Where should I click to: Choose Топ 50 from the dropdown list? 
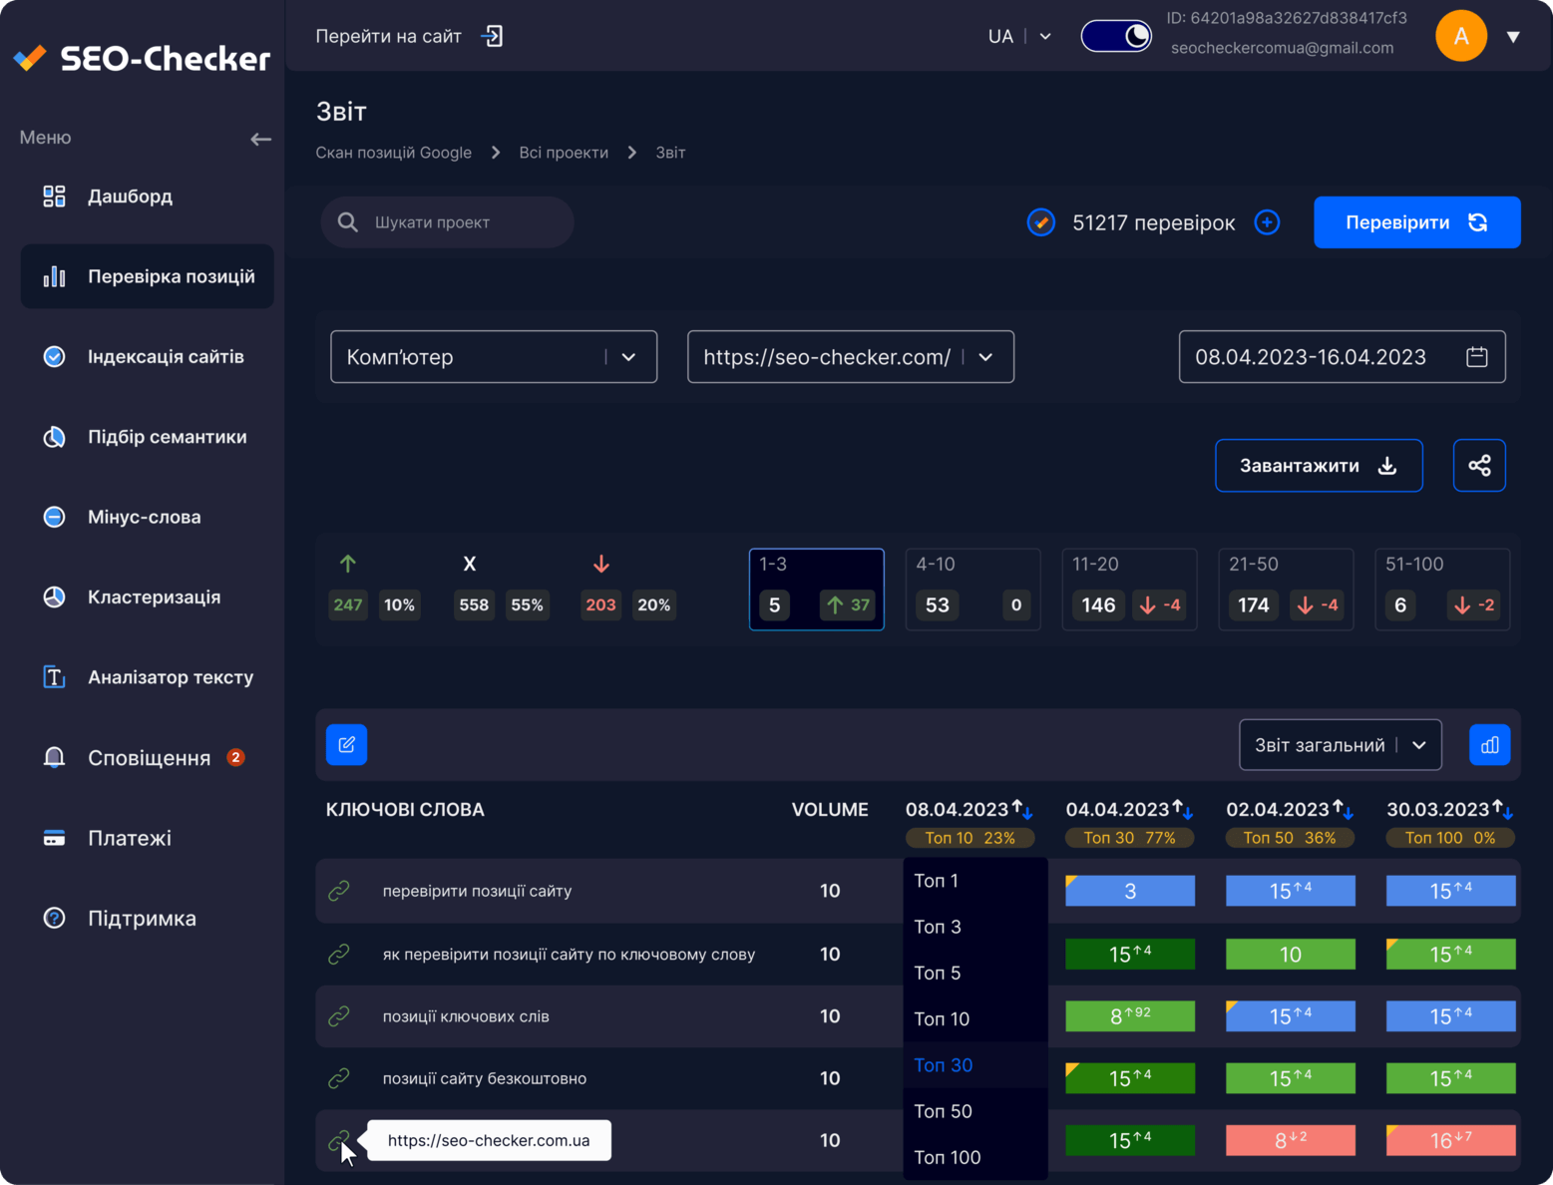[x=975, y=1111]
